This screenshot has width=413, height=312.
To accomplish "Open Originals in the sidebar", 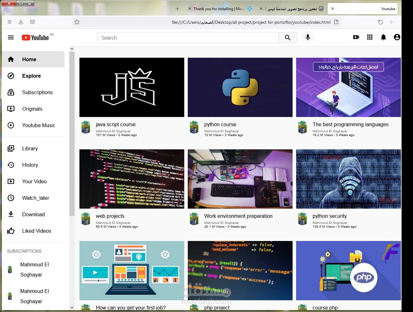I will click(33, 109).
